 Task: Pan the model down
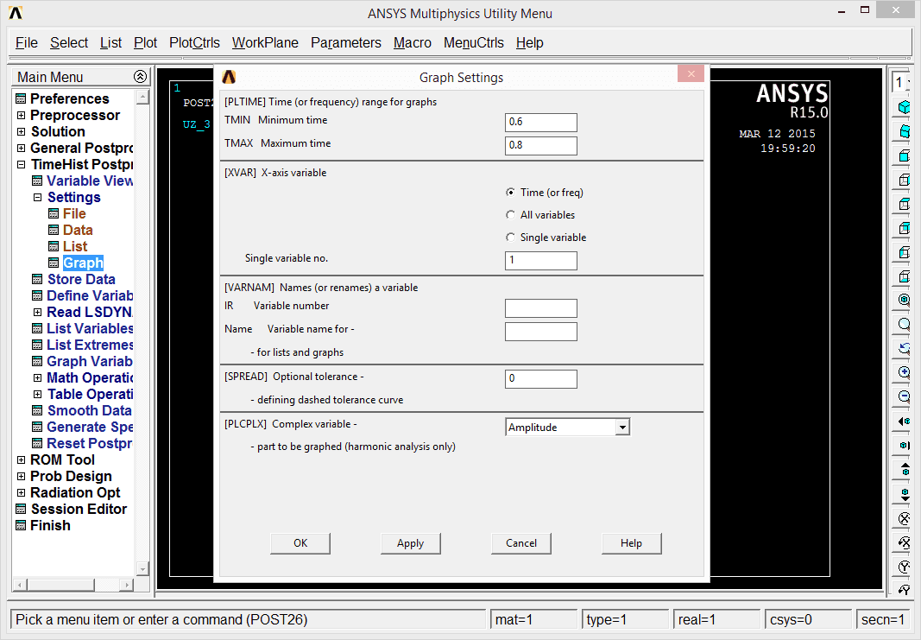point(904,493)
